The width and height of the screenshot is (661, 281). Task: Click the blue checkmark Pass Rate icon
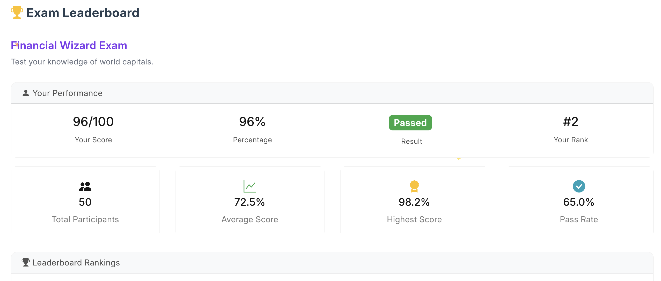click(x=579, y=186)
